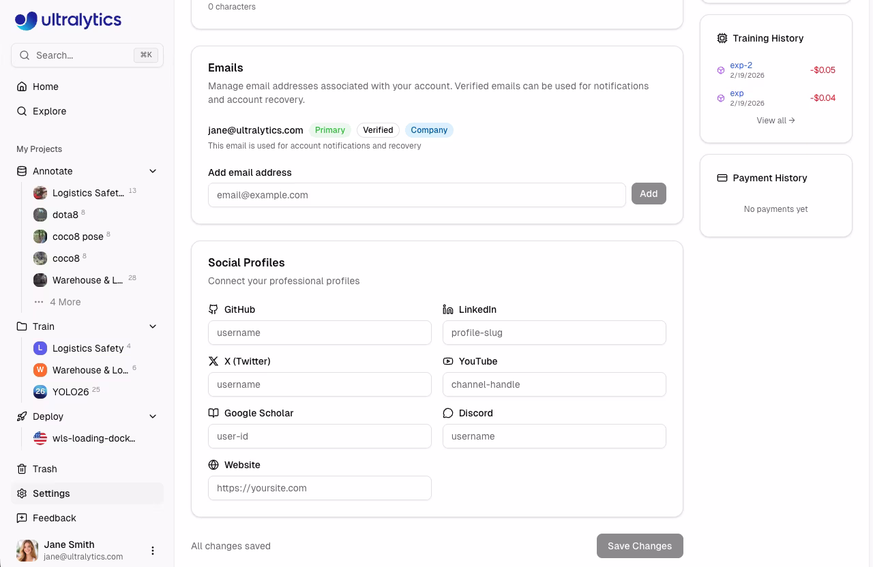Collapse the Annotate section chevron

(153, 171)
